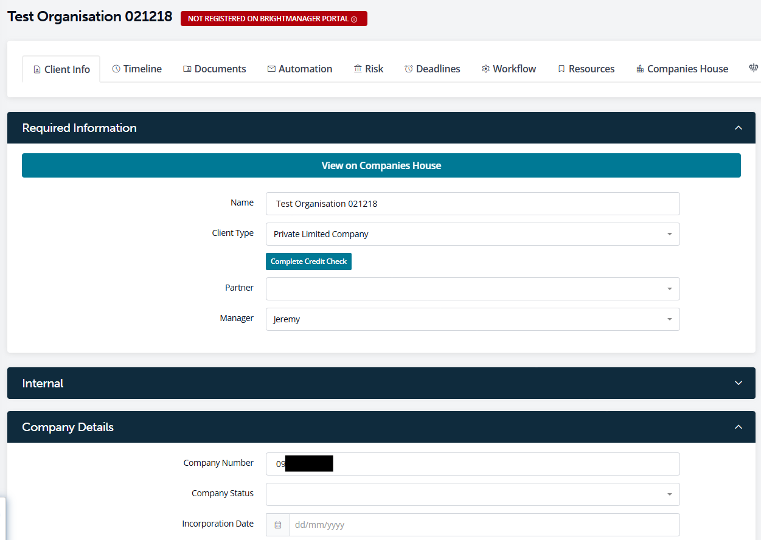Switch to the Workflow tab
Viewport: 761px width, 540px height.
[x=509, y=69]
